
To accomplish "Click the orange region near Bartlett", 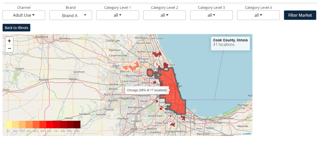I will coord(130,68).
